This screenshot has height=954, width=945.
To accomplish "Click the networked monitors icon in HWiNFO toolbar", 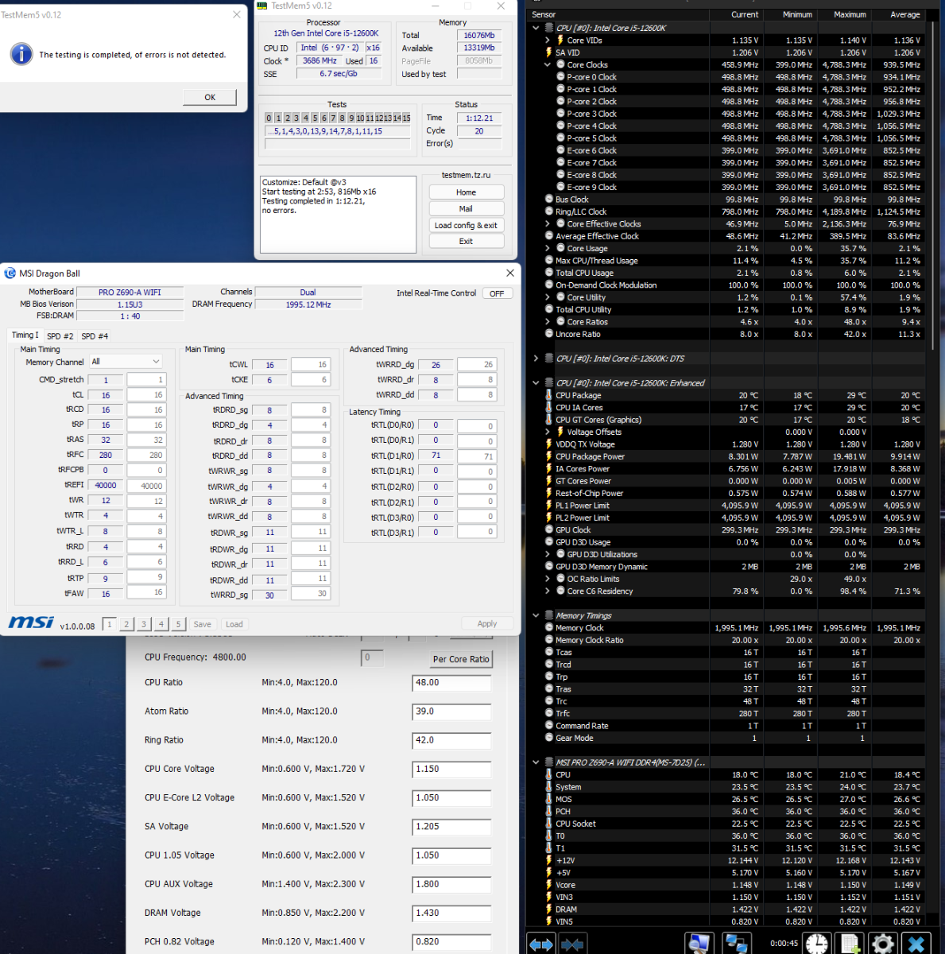I will (x=737, y=944).
